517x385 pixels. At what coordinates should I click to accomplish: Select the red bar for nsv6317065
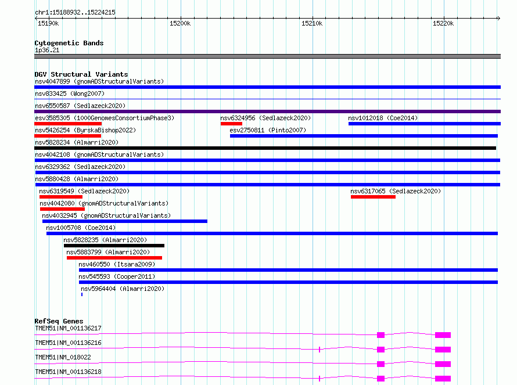click(373, 197)
